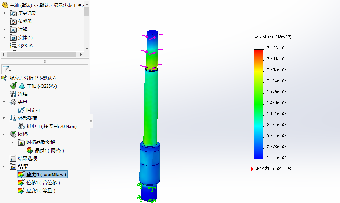Select 结果选项 entry
340x203 pixels.
coord(28,158)
